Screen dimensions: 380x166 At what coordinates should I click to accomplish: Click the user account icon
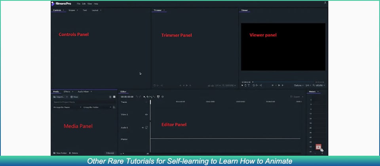pos(325,3)
